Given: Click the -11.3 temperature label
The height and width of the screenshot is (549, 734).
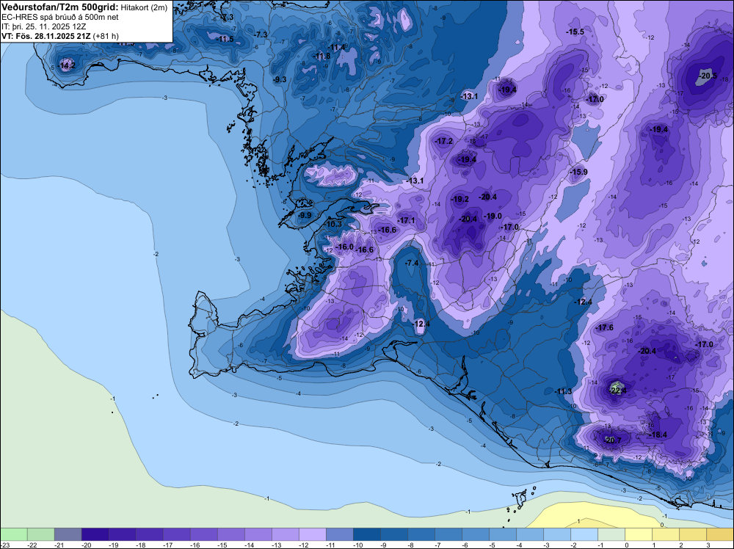Looking at the screenshot, I should coord(563,391).
